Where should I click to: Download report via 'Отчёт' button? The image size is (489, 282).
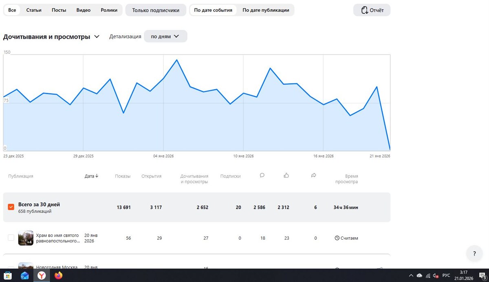372,10
